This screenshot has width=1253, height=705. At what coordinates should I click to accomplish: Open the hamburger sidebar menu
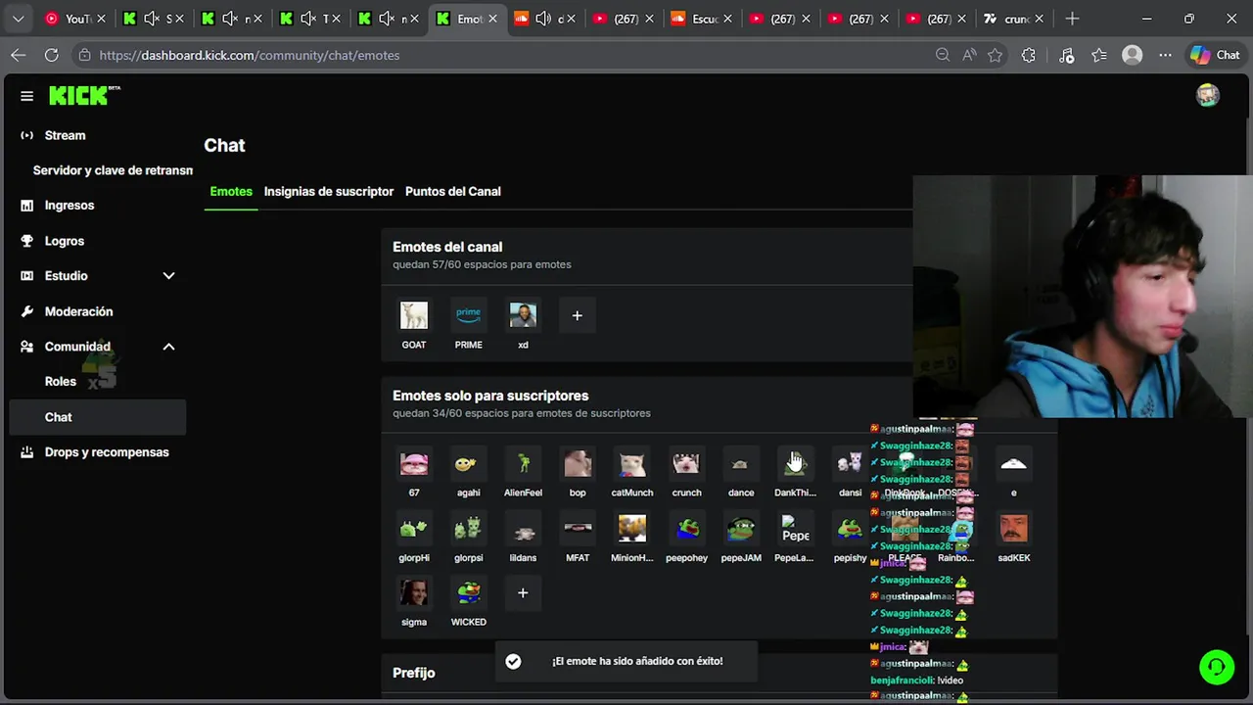(x=26, y=96)
